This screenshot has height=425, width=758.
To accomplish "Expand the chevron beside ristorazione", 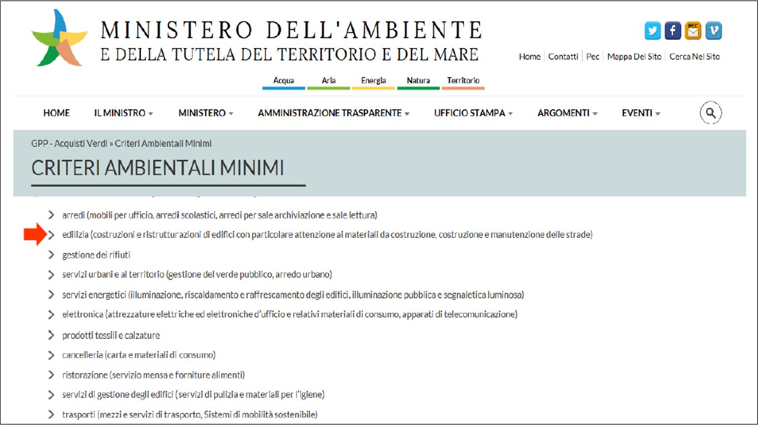I will (51, 375).
